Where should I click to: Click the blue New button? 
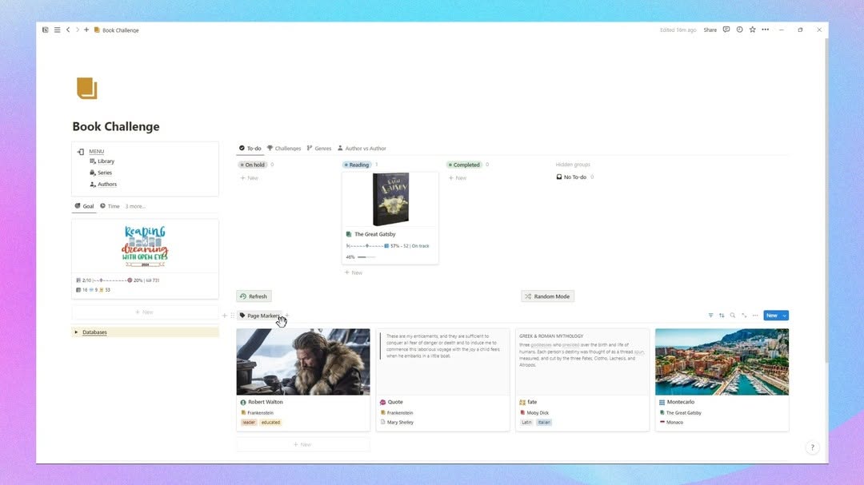coord(771,316)
